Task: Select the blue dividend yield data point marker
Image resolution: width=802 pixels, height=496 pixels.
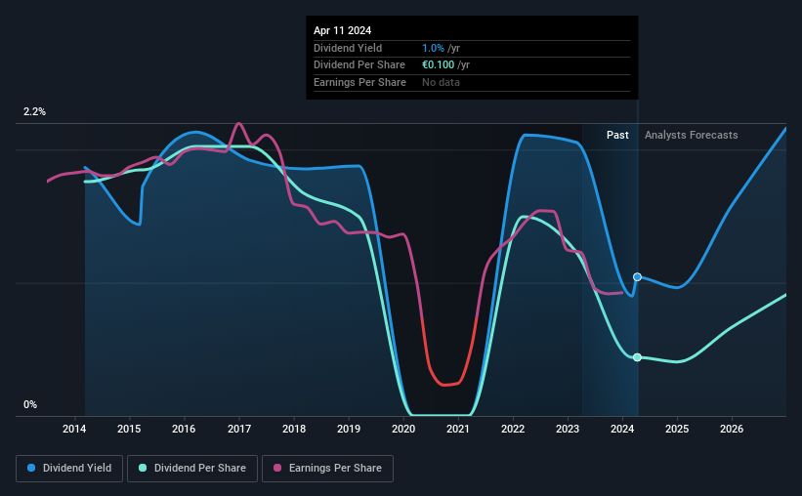Action: tap(637, 276)
